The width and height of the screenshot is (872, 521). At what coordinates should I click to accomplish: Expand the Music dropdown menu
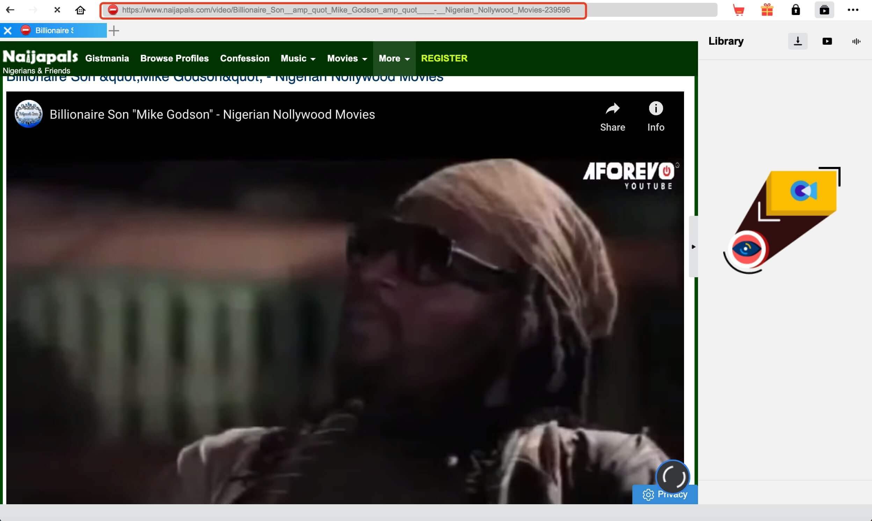(298, 58)
